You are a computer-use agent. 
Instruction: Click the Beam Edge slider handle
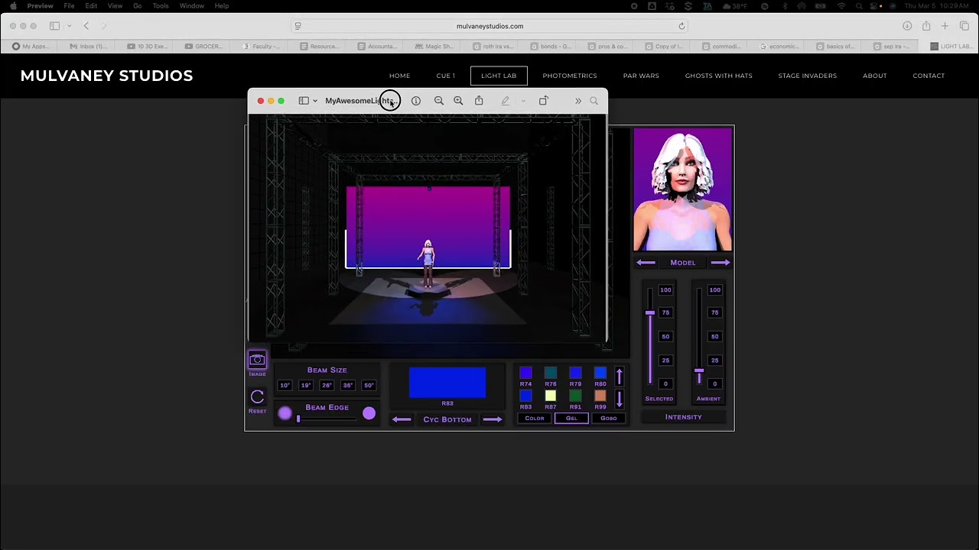298,419
